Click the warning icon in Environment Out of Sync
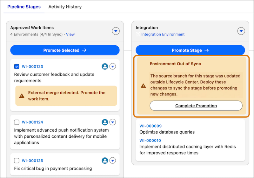Screen dimensions: 254x178 [x=143, y=86]
